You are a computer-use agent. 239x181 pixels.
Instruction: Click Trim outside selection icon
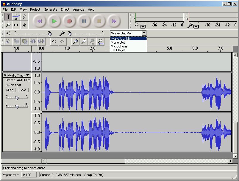coord(33,41)
